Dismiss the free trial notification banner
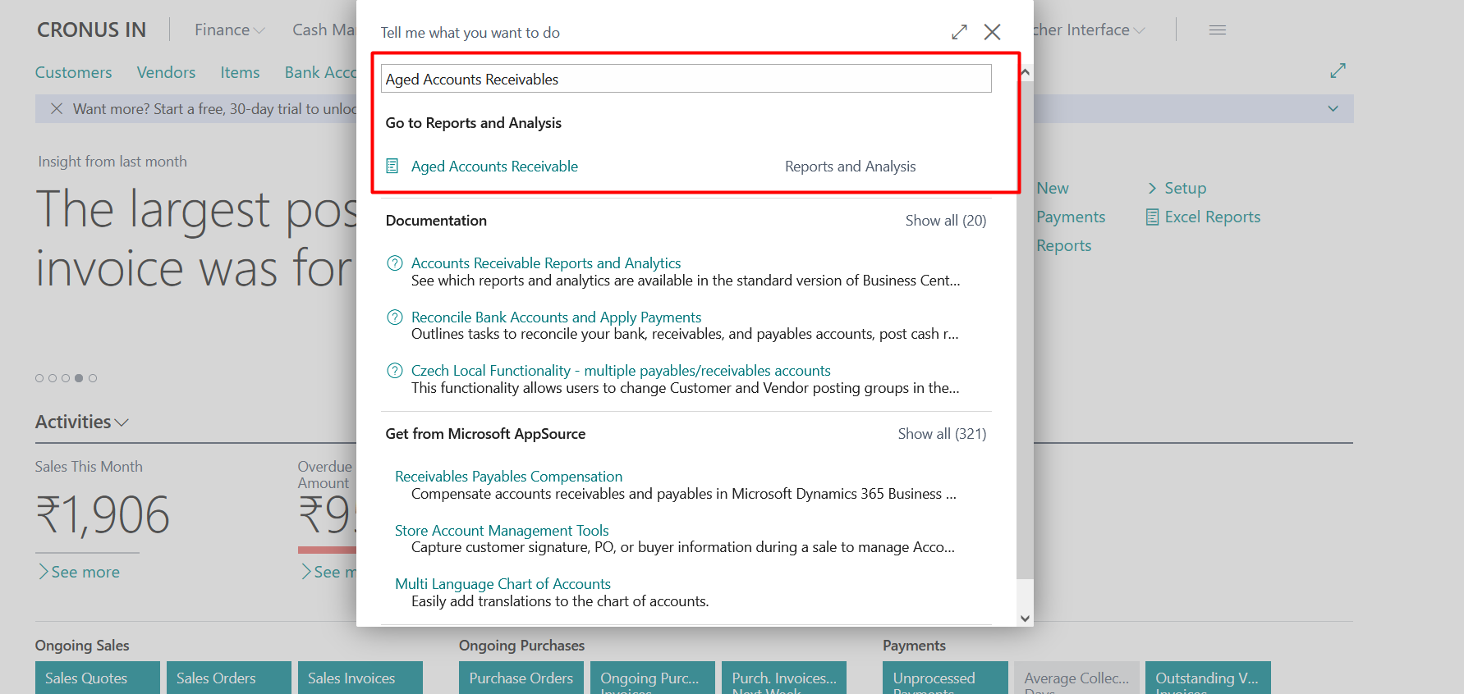Viewport: 1464px width, 694px height. click(x=57, y=109)
